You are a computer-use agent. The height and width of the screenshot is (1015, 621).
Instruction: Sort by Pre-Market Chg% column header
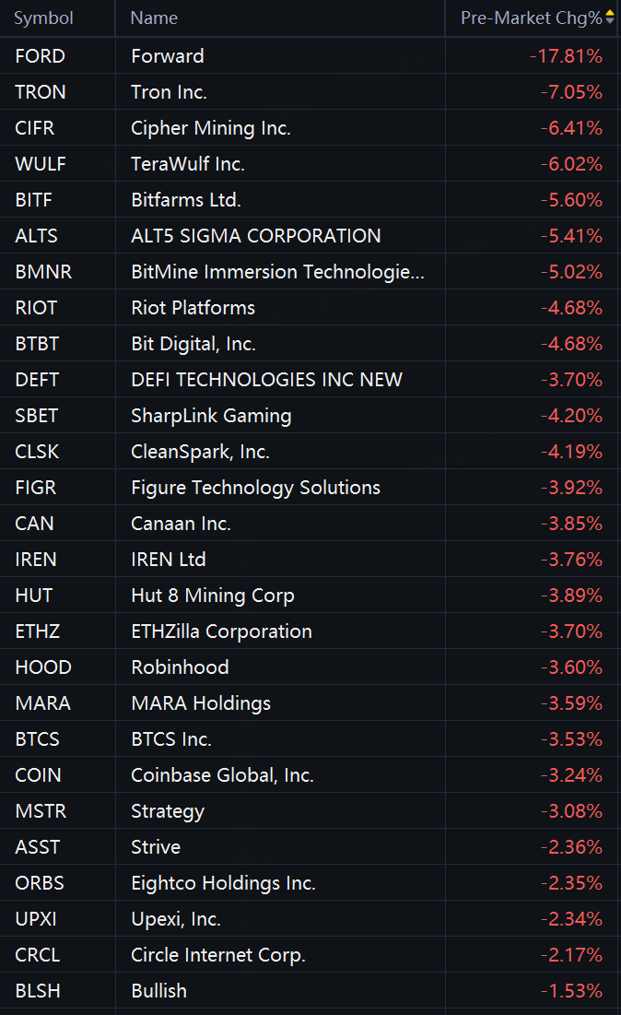pos(531,18)
